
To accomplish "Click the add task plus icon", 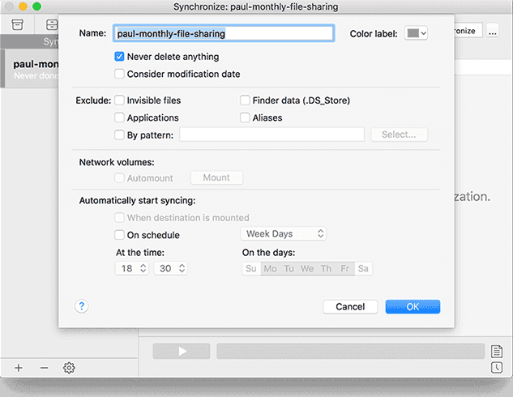I will (19, 368).
